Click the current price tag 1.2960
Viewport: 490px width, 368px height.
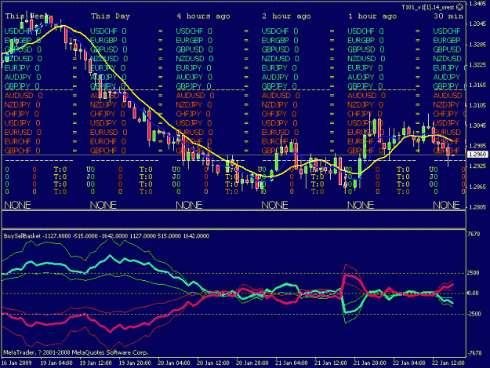click(x=477, y=155)
